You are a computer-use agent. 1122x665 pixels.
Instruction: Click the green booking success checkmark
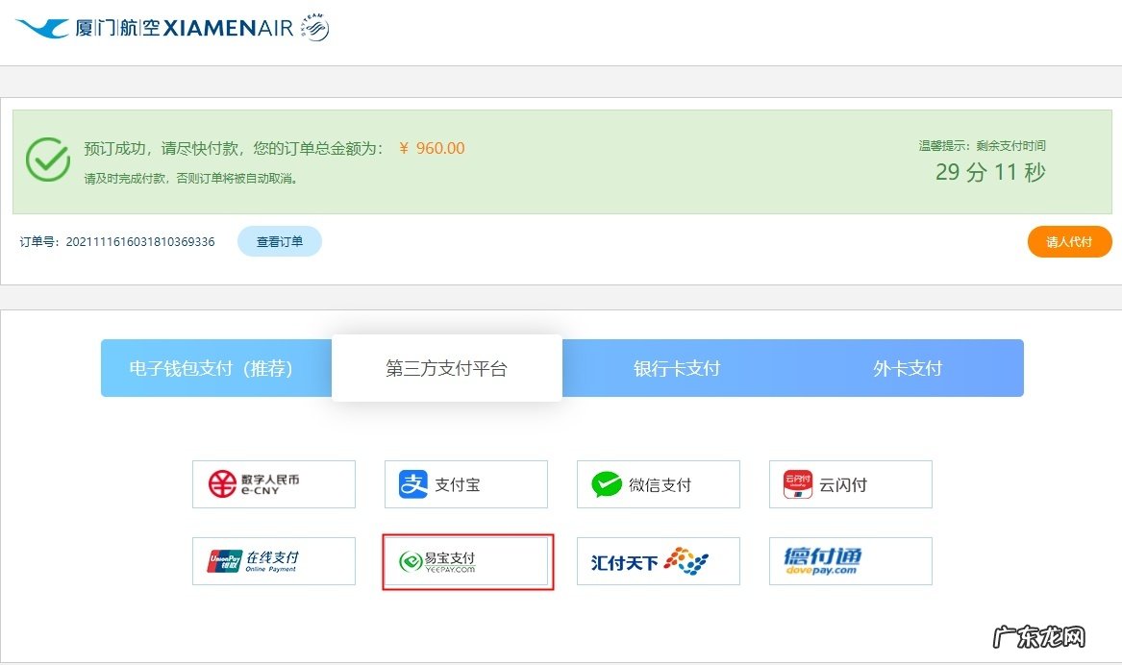coord(46,159)
